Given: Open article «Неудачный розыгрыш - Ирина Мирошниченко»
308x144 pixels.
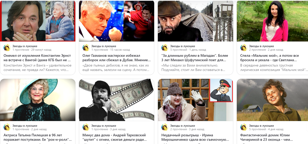Looking at the screenshot, I should 195,137.
